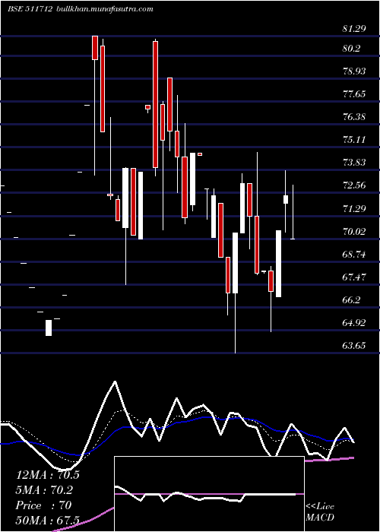This screenshot has height=532, width=380.
Task: Click inside the Live MACD inset chart
Action: [209, 494]
